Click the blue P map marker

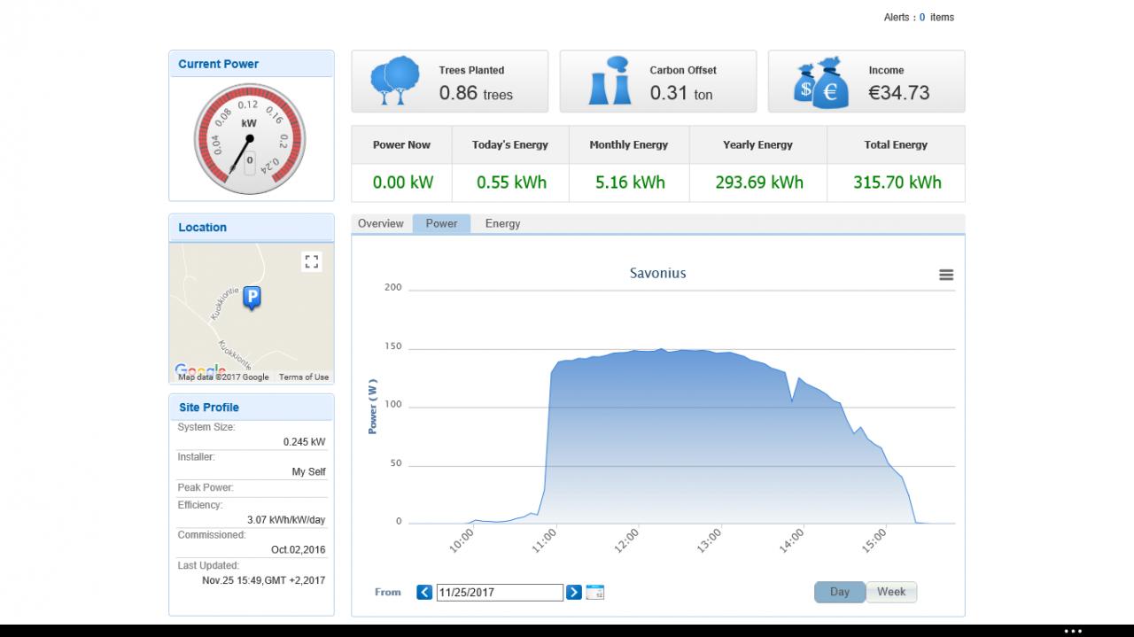252,299
